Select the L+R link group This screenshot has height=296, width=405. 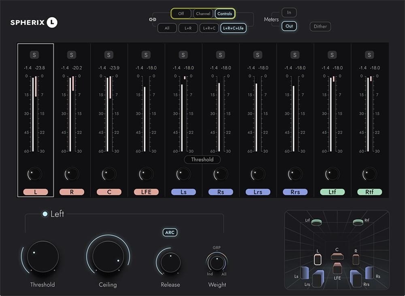coord(188,28)
